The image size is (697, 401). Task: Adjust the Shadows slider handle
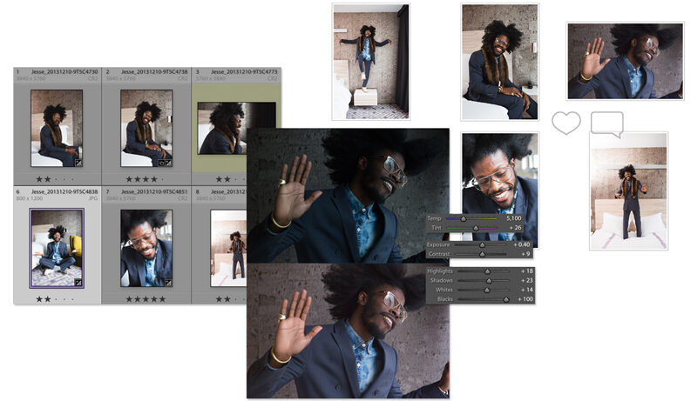tap(489, 280)
